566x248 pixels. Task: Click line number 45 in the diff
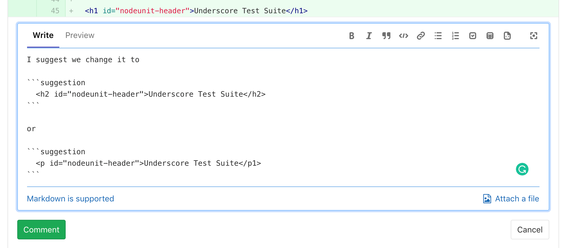(55, 11)
